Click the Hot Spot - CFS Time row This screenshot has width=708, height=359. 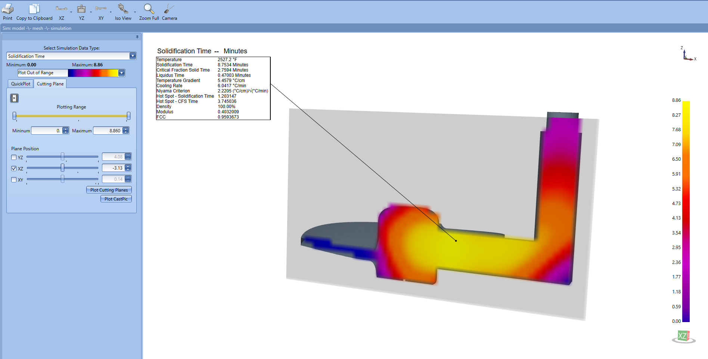point(196,101)
